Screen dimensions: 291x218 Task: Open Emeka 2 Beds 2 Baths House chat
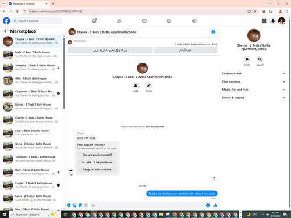coord(31,185)
